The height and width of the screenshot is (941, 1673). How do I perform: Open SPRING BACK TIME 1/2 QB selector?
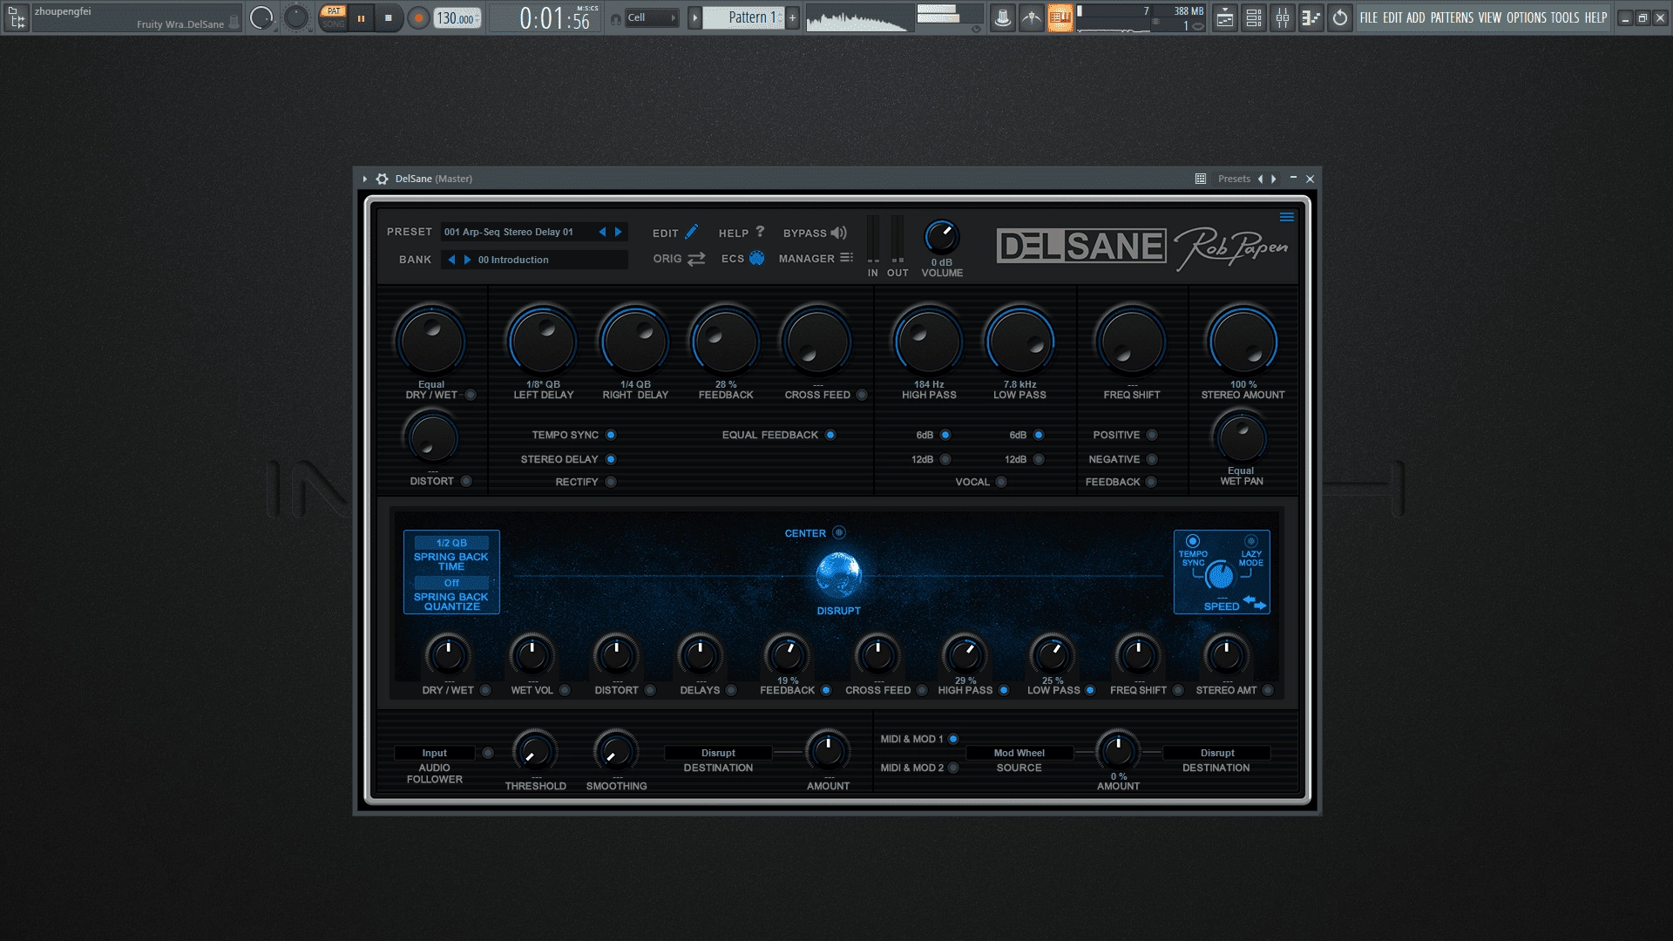pos(451,543)
